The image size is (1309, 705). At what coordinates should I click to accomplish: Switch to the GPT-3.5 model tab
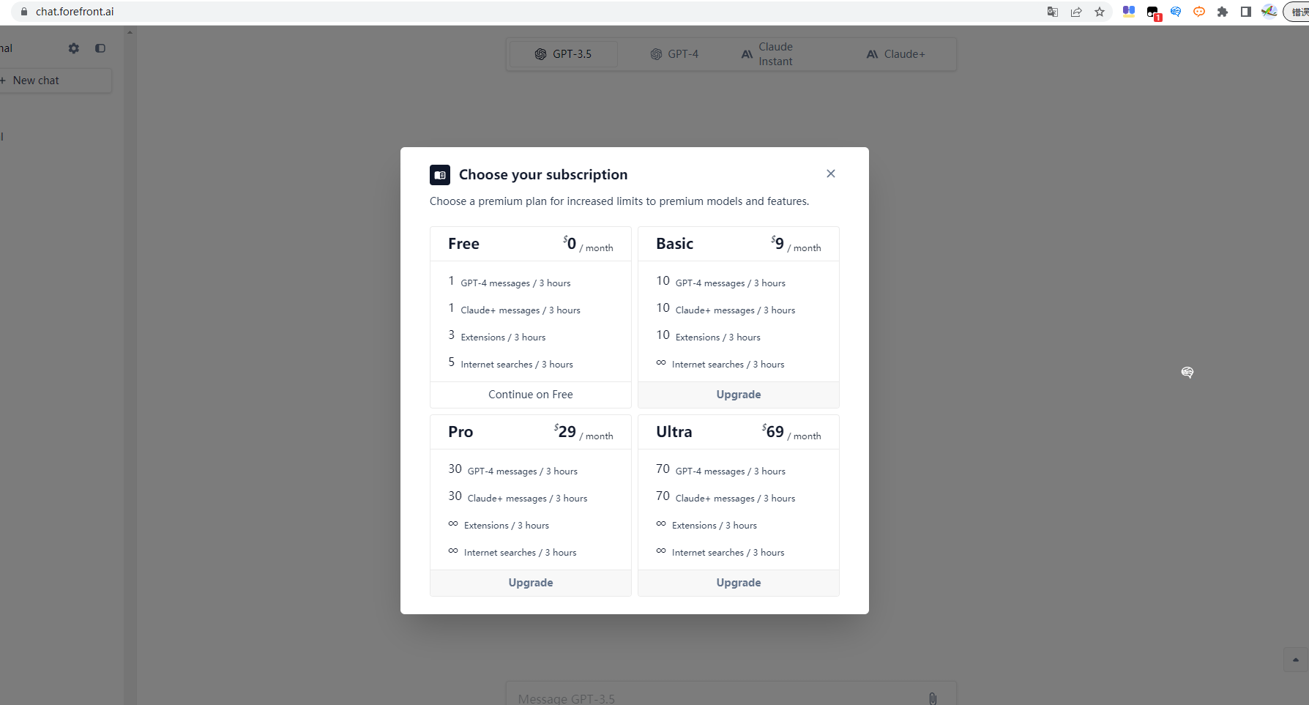(x=563, y=54)
